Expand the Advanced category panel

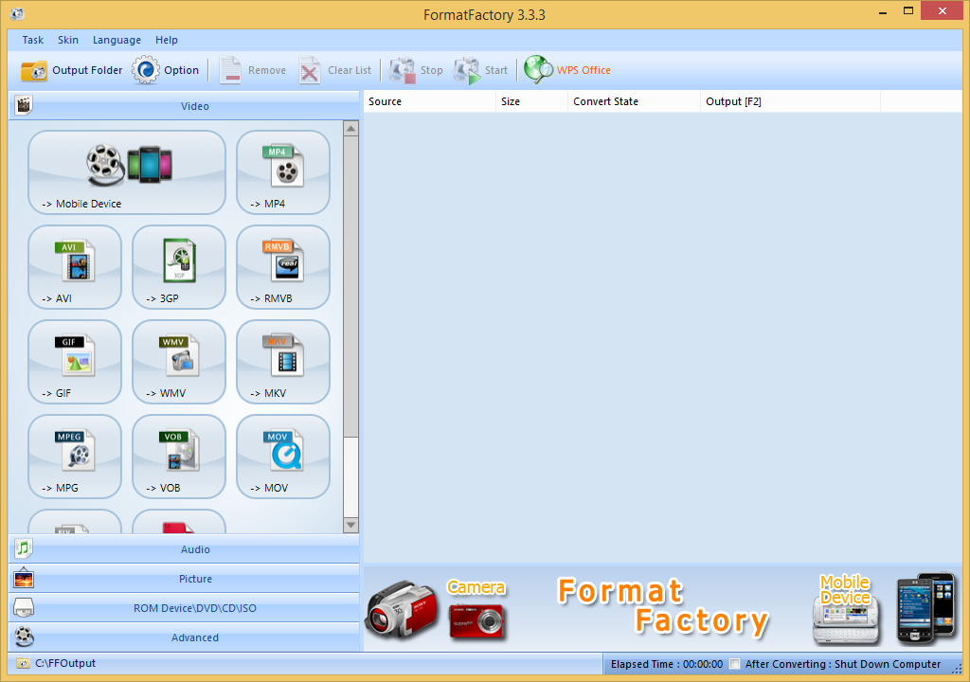184,637
